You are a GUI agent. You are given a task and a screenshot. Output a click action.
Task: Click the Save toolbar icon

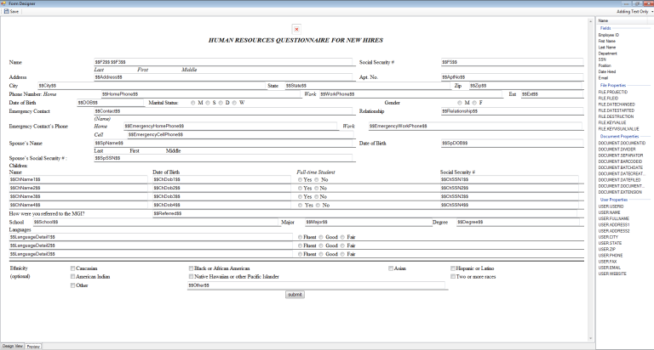[10, 12]
